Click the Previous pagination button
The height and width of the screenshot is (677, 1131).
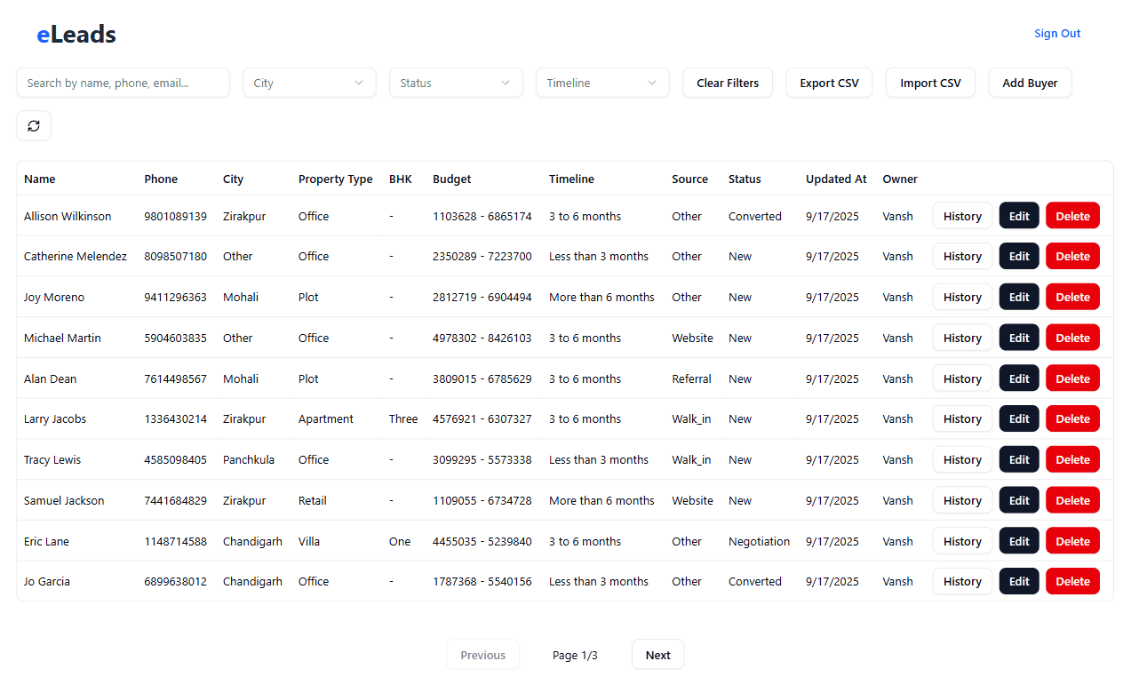pos(482,654)
